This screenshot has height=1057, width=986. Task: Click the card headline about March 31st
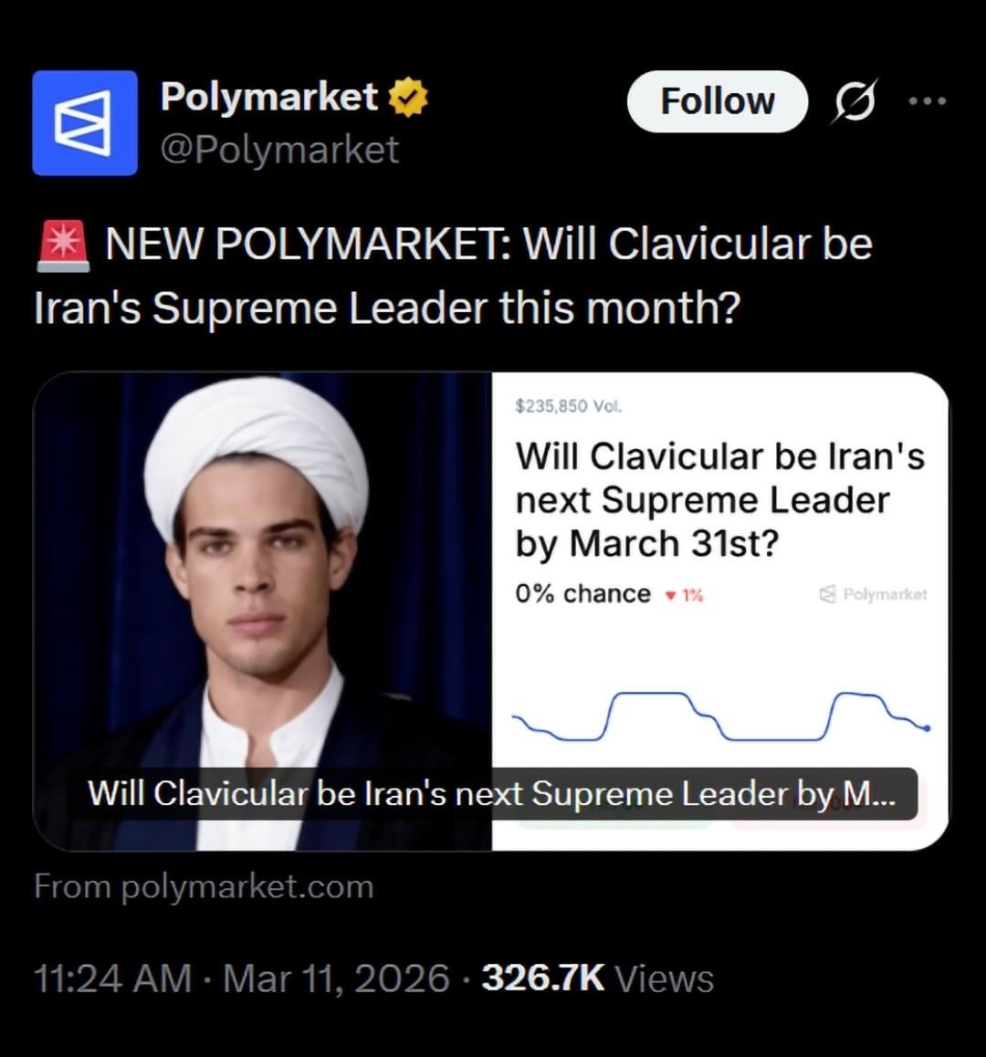(719, 499)
